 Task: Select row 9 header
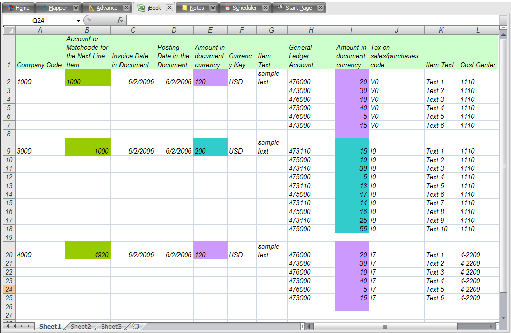[x=9, y=151]
